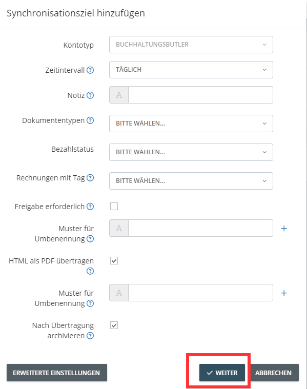Show help for Dokumententypen
This screenshot has height=389, width=307.
click(90, 120)
